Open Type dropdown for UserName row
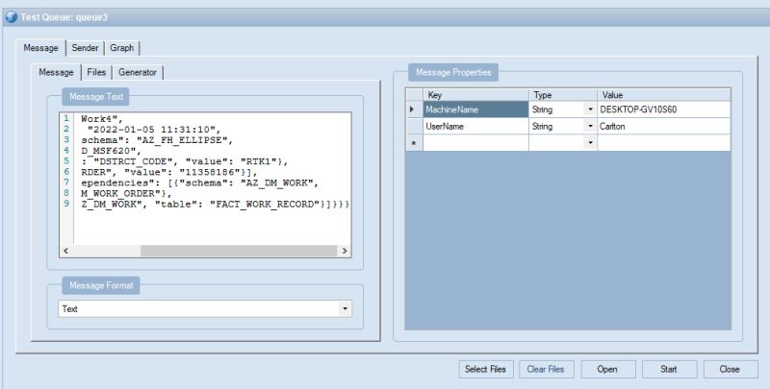This screenshot has height=389, width=770. (590, 127)
